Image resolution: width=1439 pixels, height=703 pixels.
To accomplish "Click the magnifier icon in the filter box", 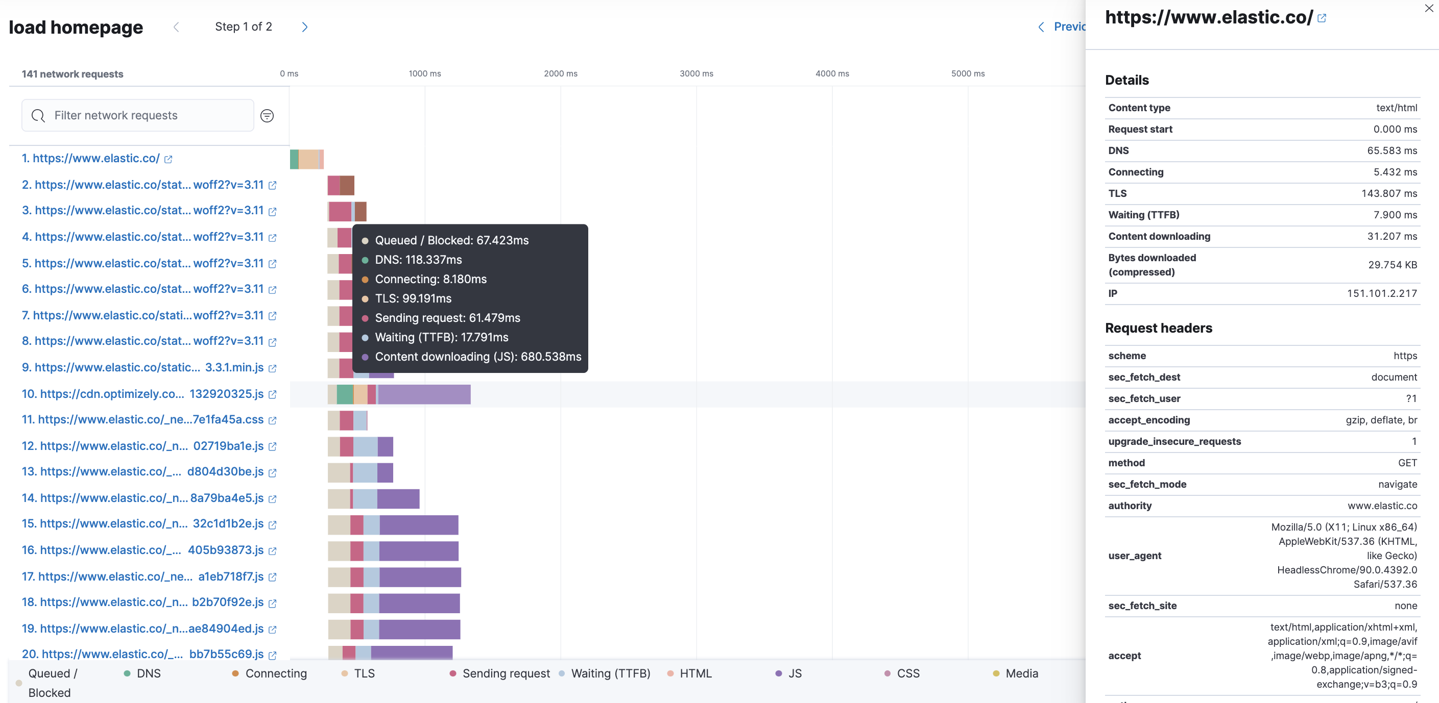I will [x=38, y=115].
